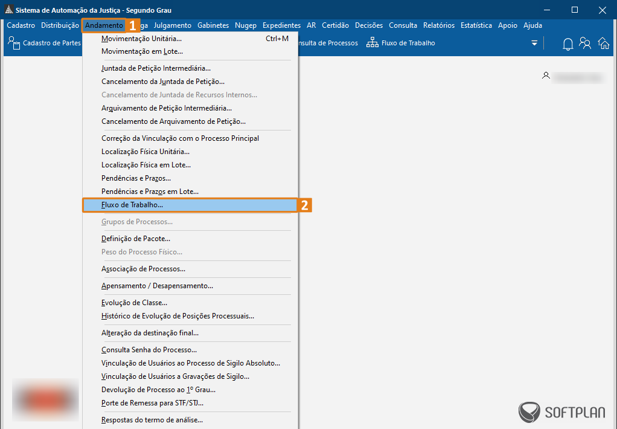
Task: Choose Devolução de Processo ao 1º Grau
Action: 190,390
